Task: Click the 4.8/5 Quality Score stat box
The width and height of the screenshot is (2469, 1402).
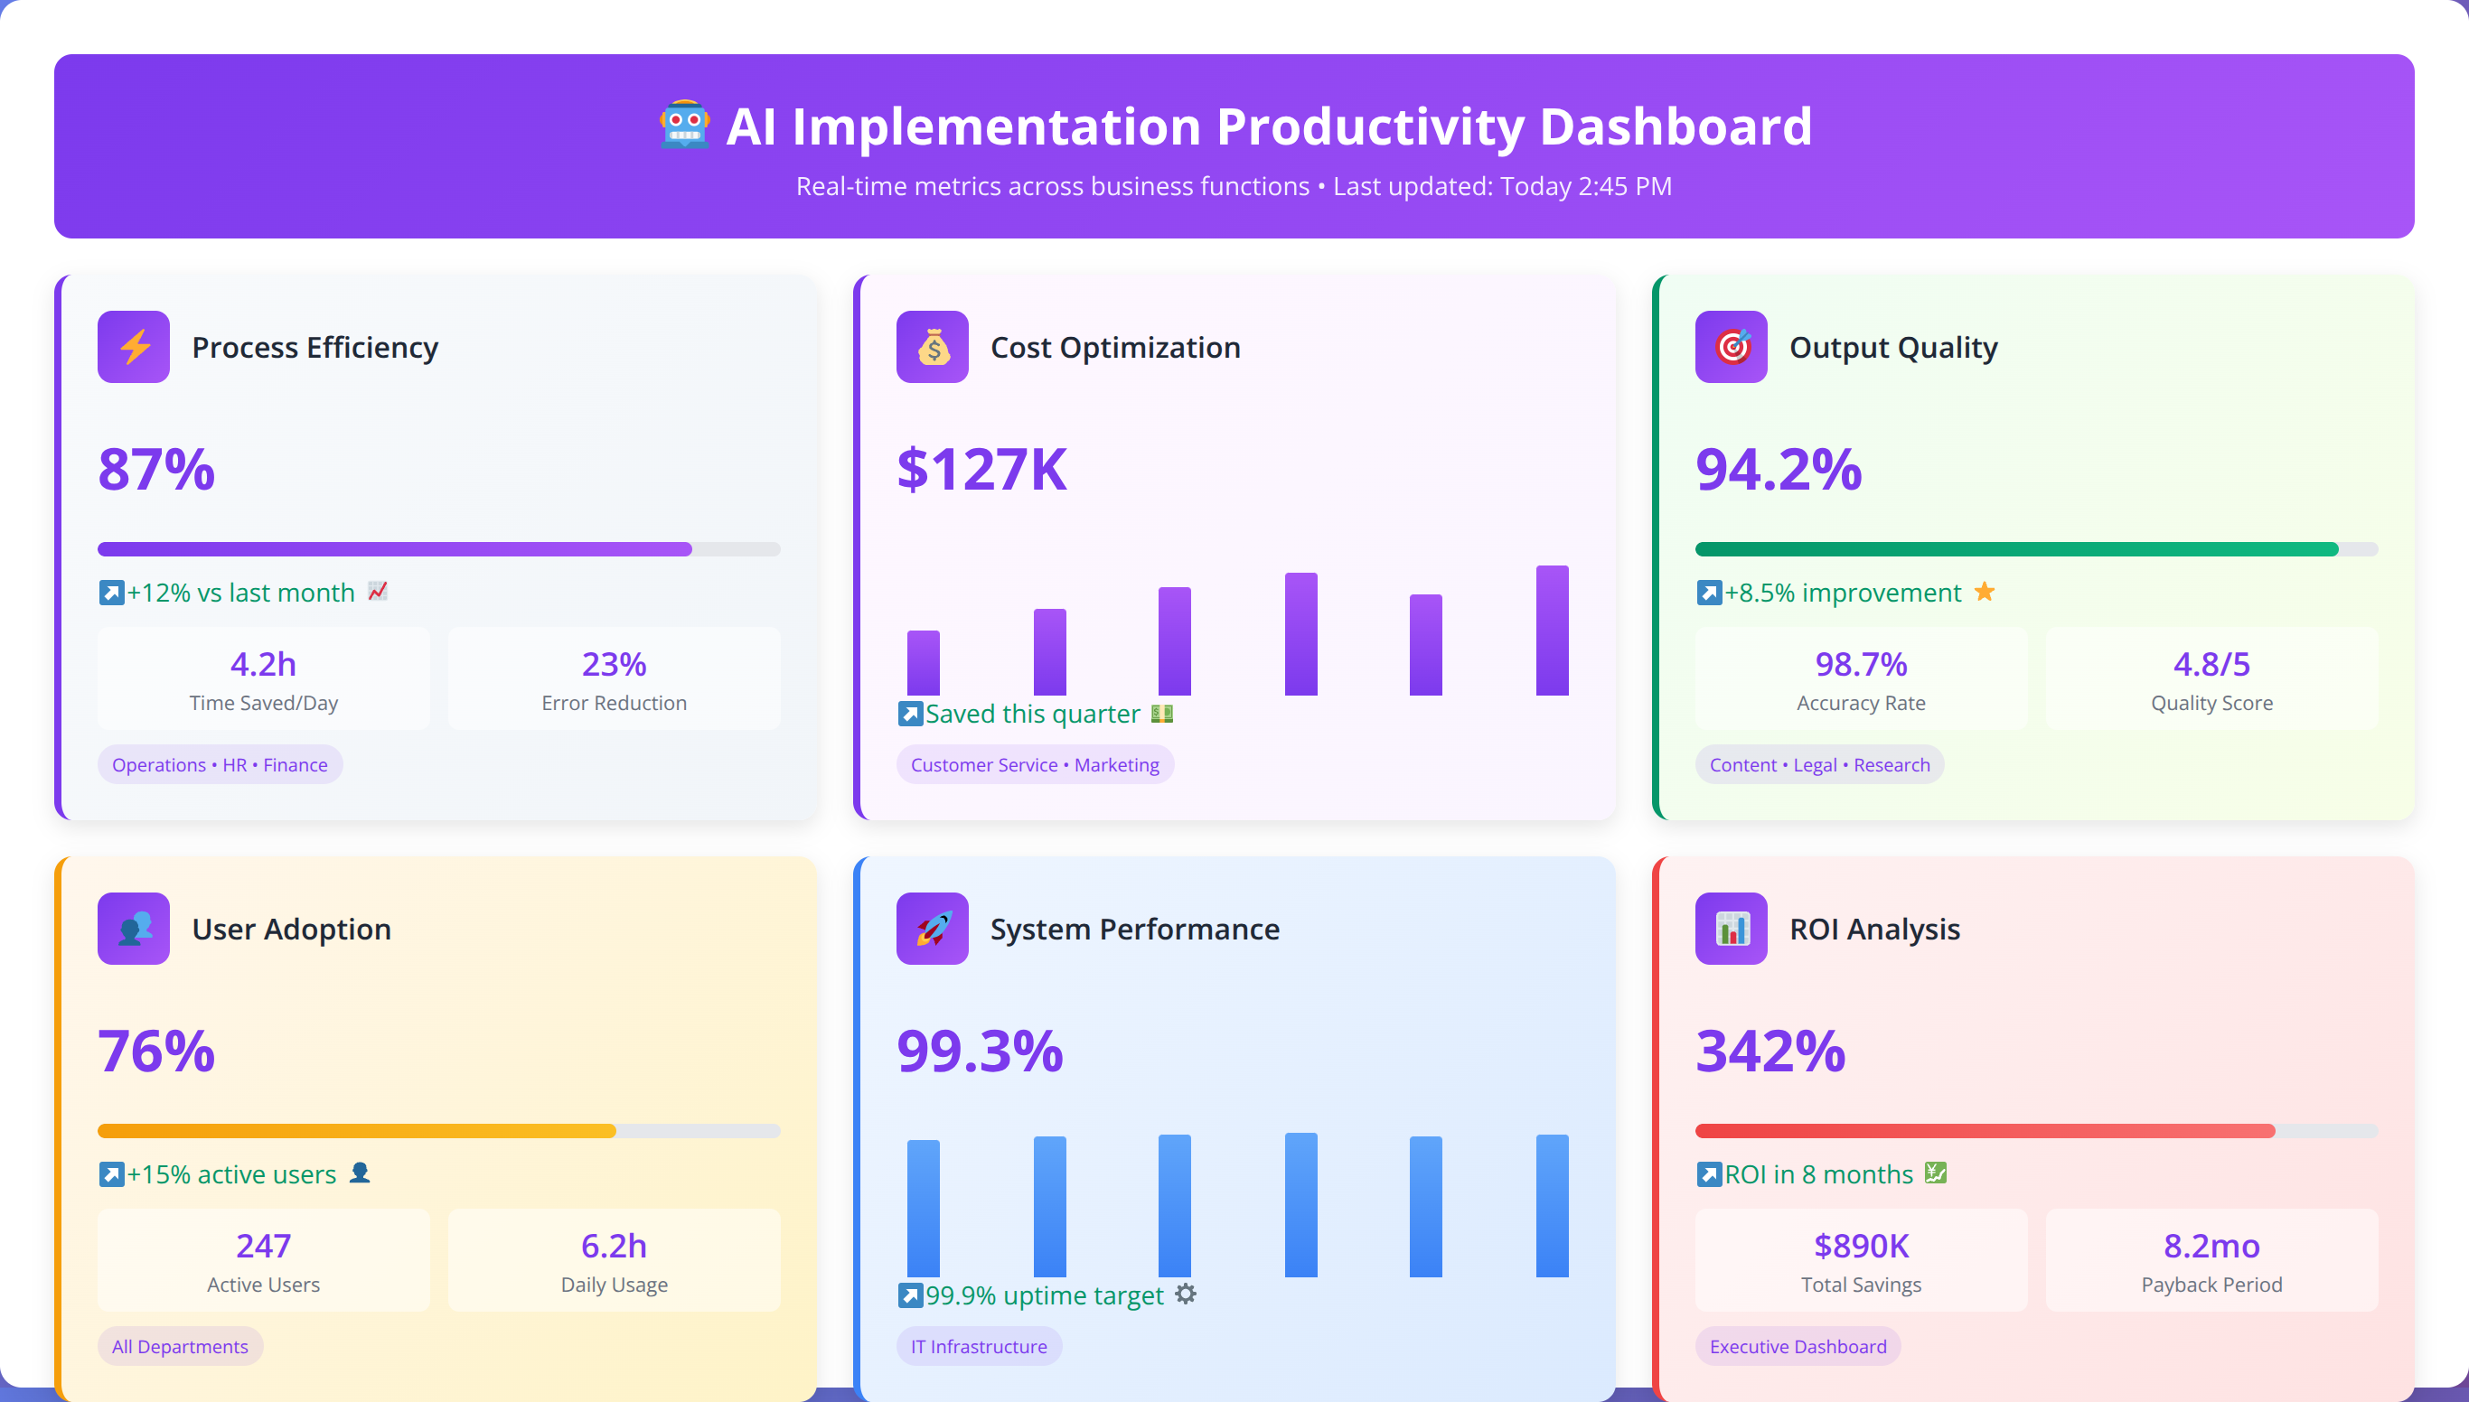Action: [x=2211, y=678]
